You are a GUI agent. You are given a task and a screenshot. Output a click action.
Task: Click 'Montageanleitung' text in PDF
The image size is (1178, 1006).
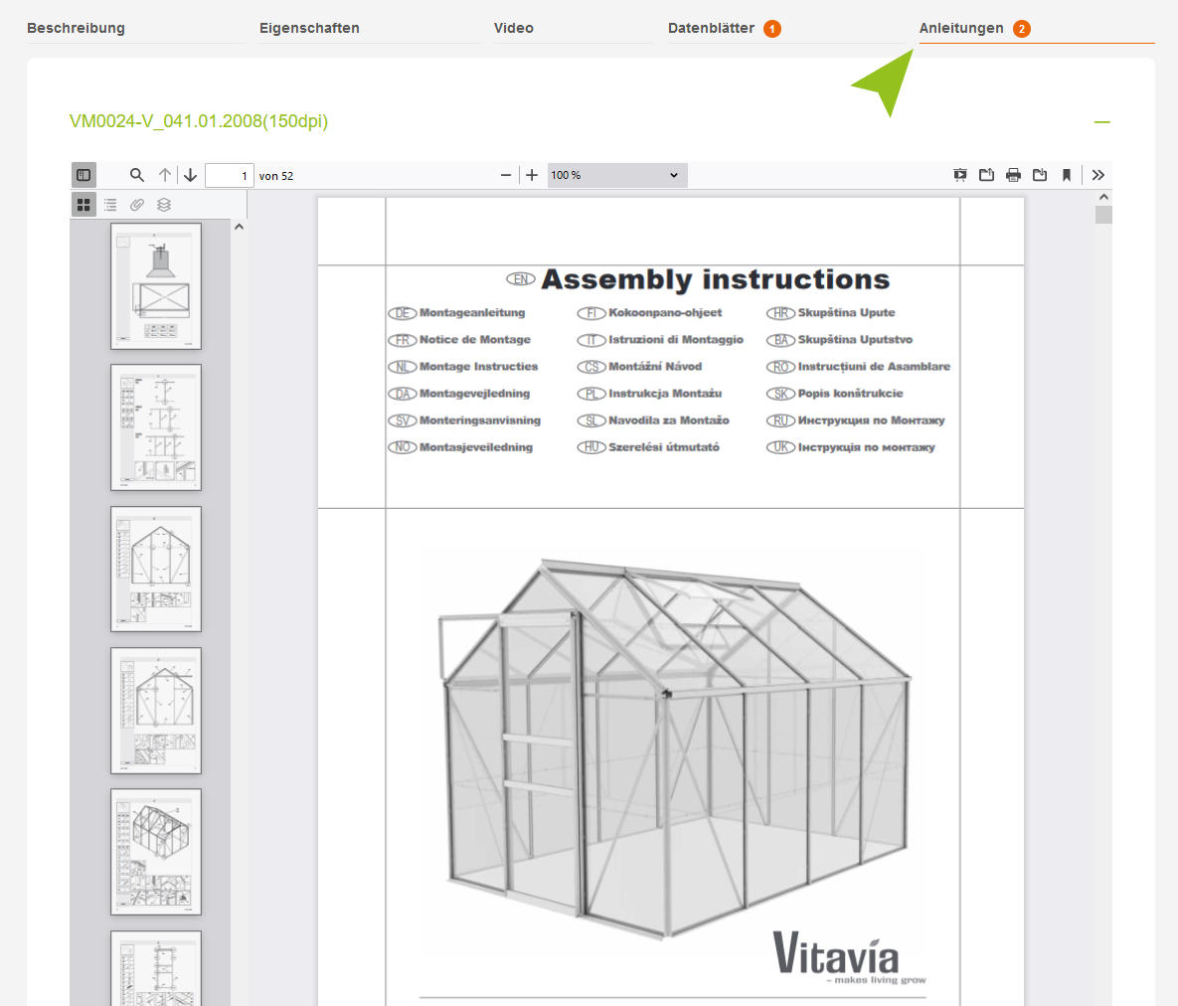pyautogui.click(x=472, y=312)
